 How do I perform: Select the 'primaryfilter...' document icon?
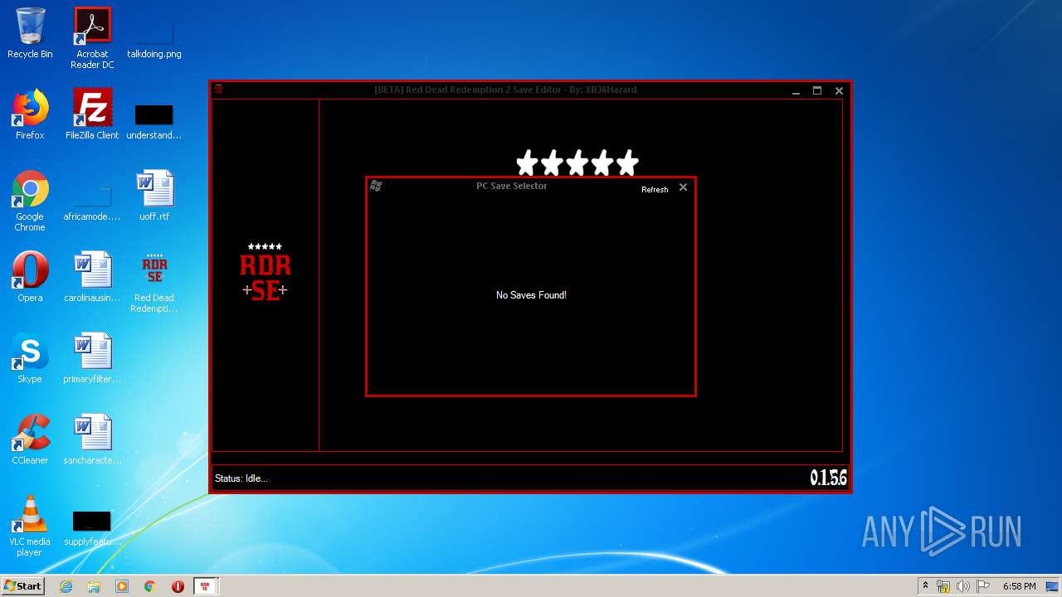point(92,358)
